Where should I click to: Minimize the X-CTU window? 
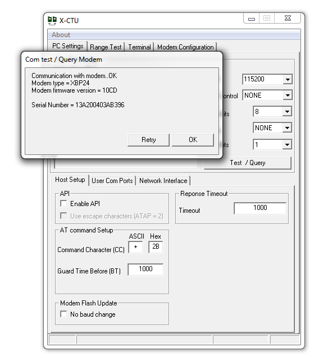[252, 18]
